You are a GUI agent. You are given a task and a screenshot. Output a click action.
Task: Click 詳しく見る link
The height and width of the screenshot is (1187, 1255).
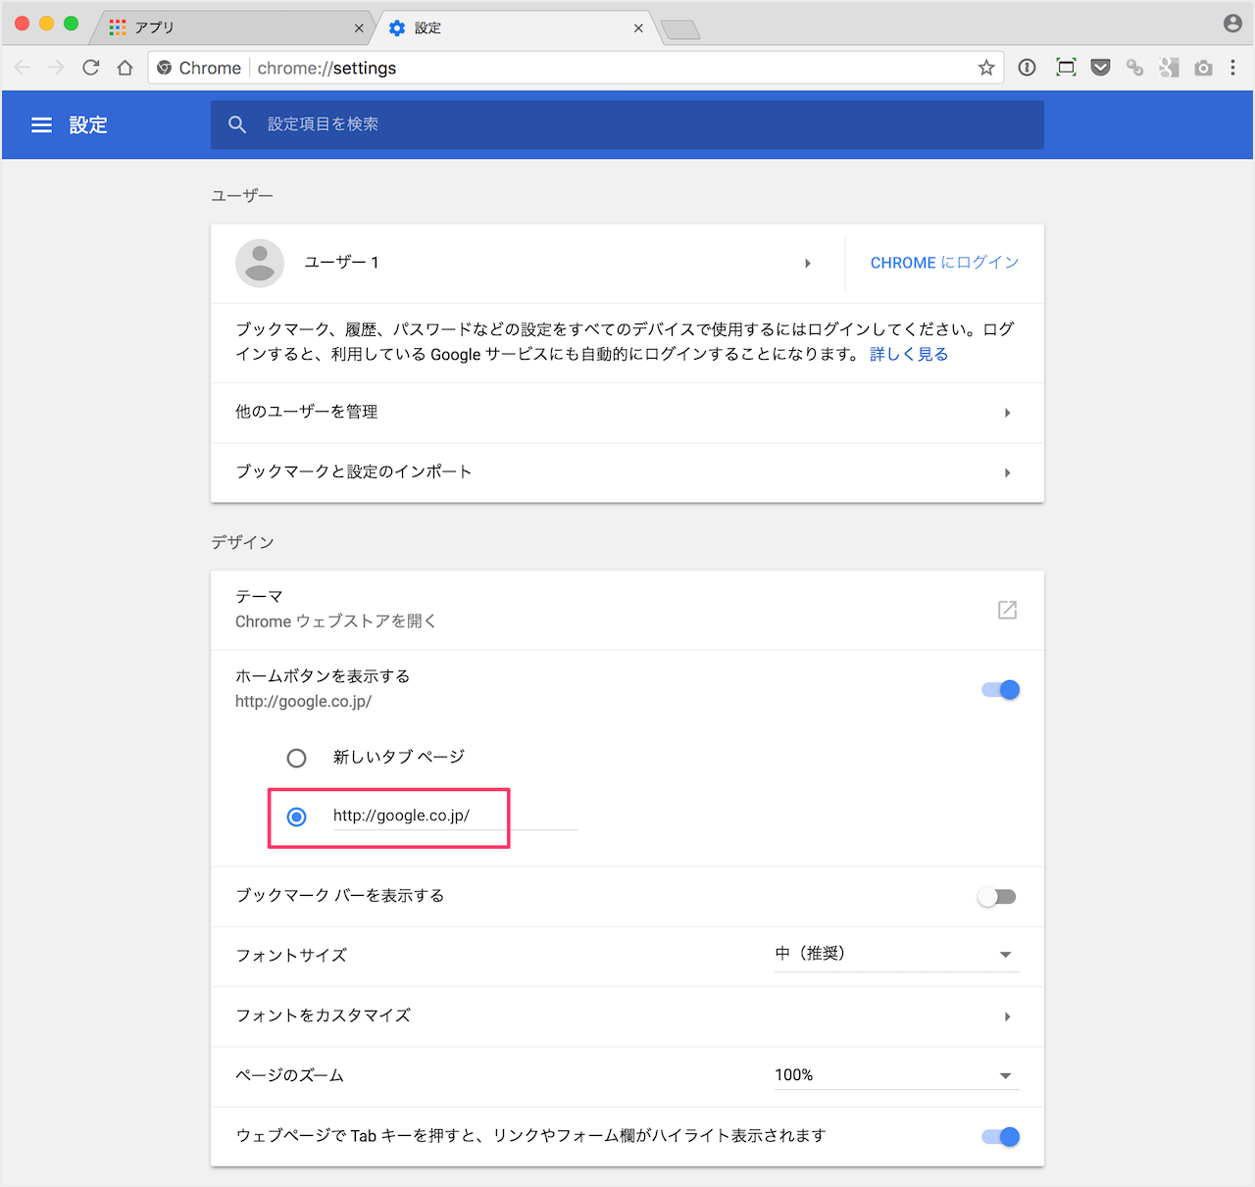909,354
